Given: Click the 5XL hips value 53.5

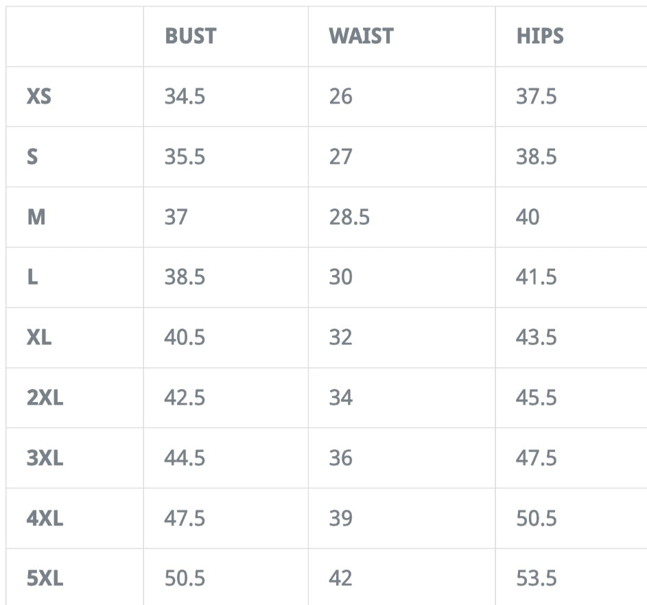Looking at the screenshot, I should tap(536, 579).
